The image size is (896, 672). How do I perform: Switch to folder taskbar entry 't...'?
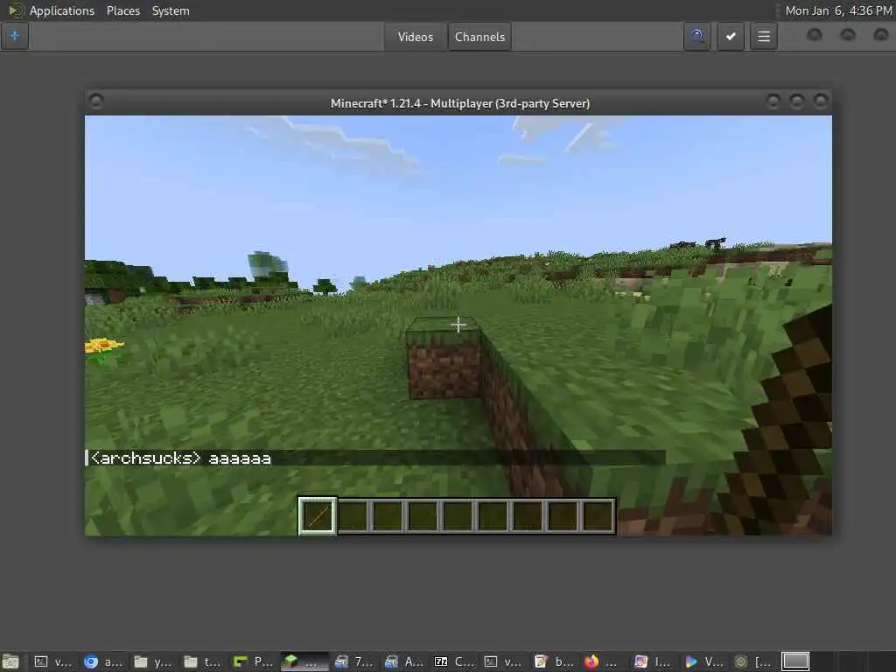(x=203, y=661)
